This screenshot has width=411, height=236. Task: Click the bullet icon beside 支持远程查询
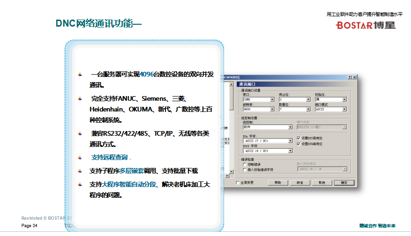[x=80, y=158]
